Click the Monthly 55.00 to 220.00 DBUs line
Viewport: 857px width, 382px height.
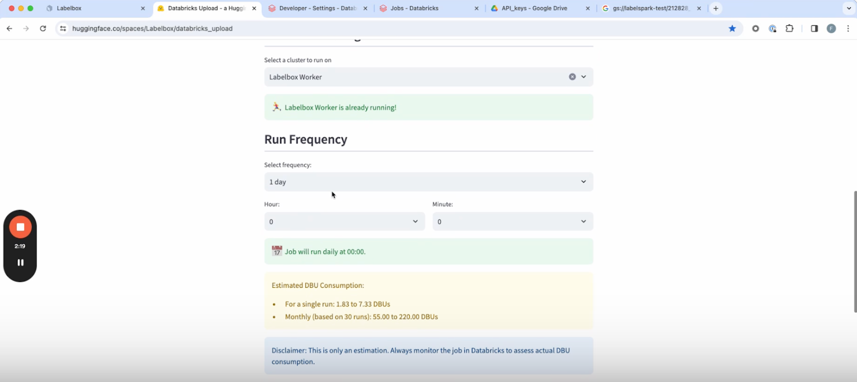362,317
